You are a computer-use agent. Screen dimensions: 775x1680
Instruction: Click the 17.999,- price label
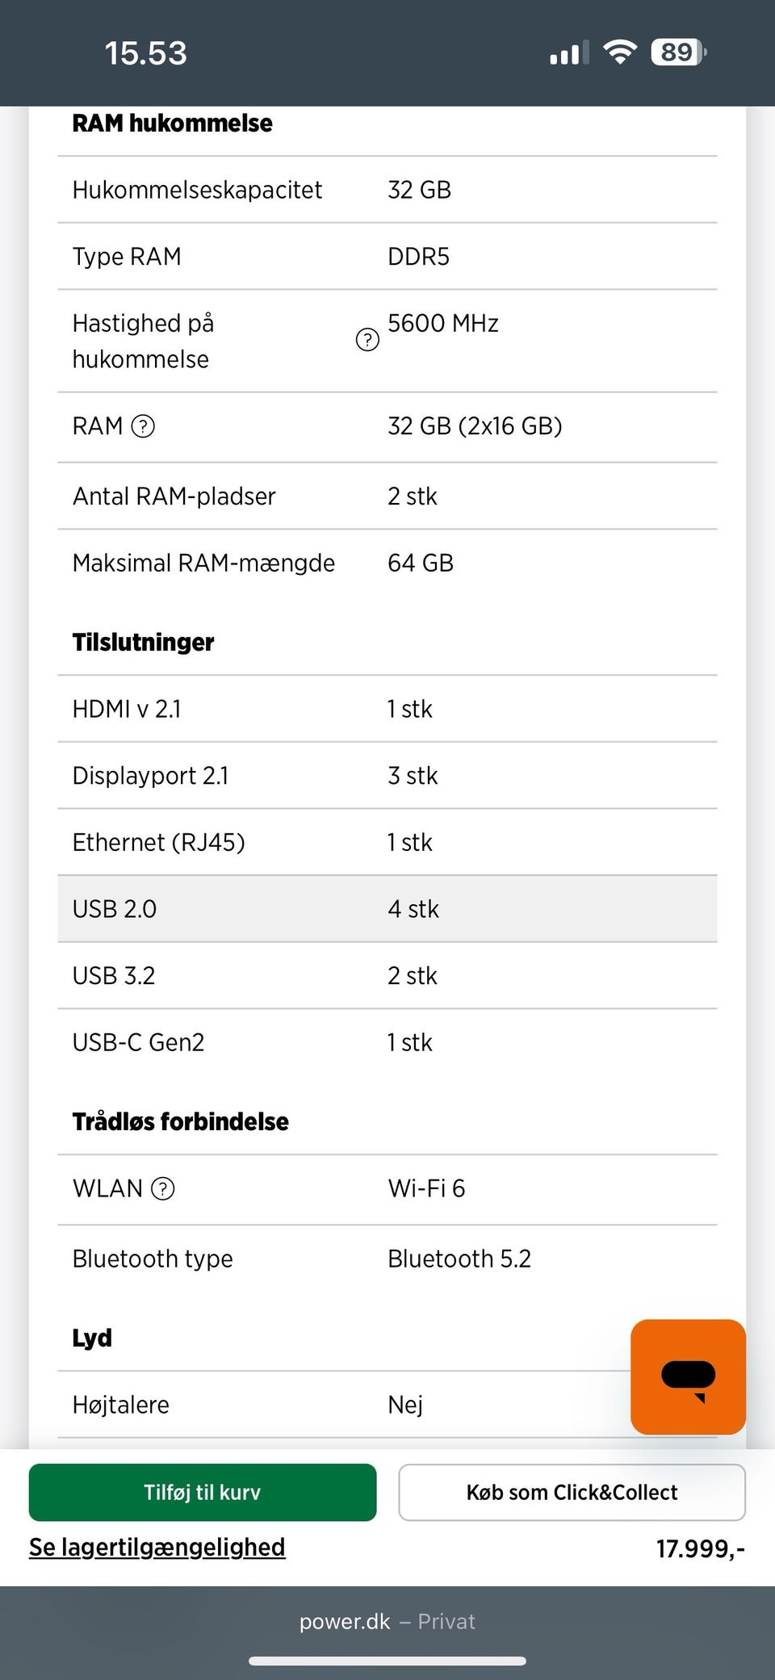tap(700, 1548)
